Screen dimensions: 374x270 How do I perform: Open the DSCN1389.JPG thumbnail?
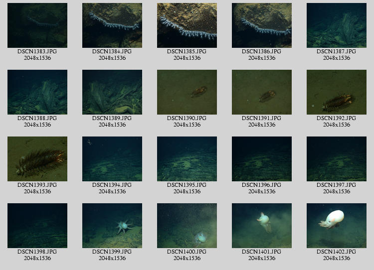(112, 92)
